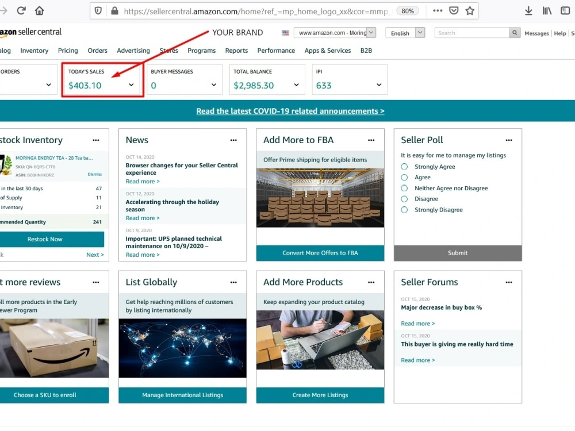The width and height of the screenshot is (575, 431).
Task: Read more about Major decrease in buy box
Action: pyautogui.click(x=417, y=324)
